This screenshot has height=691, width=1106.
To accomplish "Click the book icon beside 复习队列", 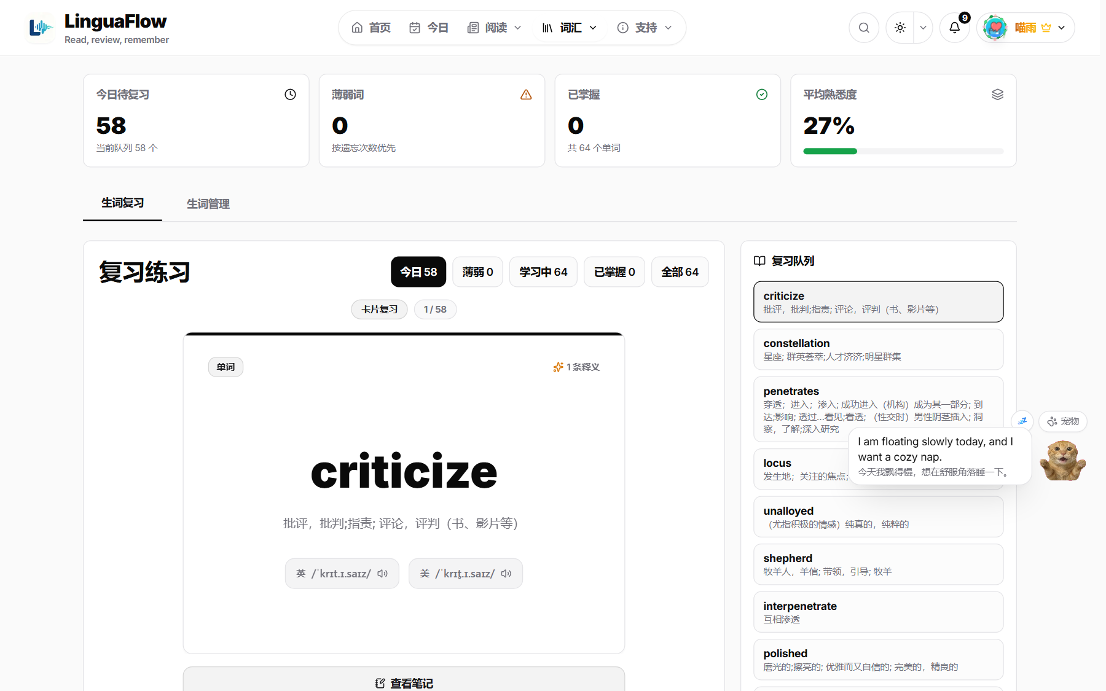I will pos(759,261).
